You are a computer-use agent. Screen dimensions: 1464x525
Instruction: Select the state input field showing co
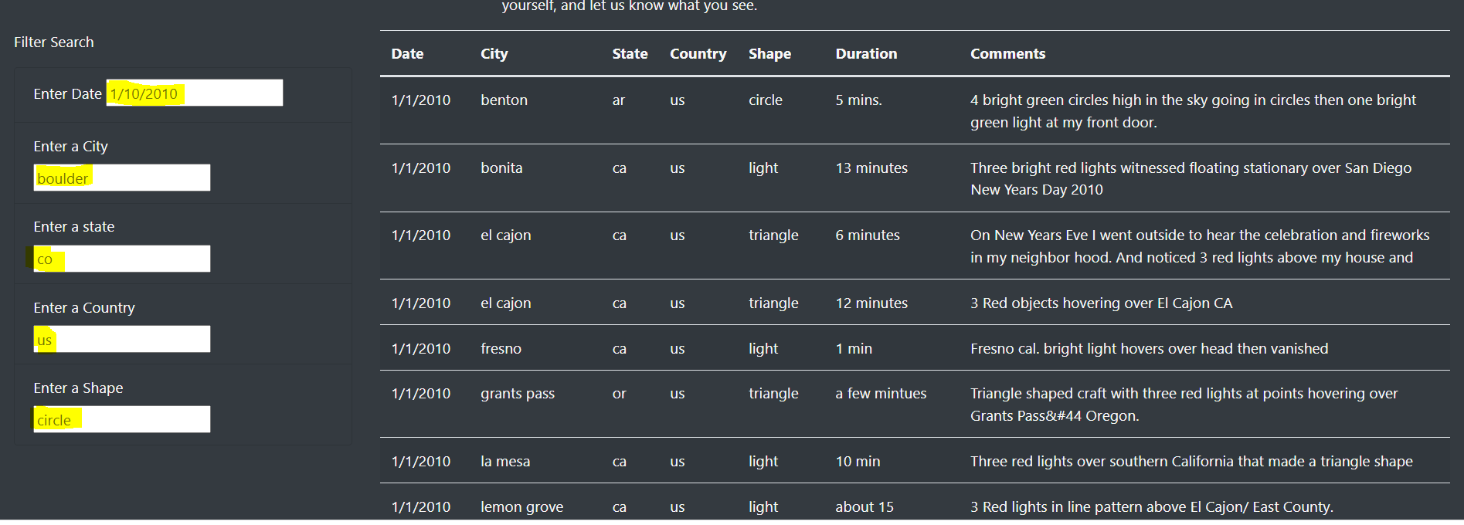click(122, 259)
